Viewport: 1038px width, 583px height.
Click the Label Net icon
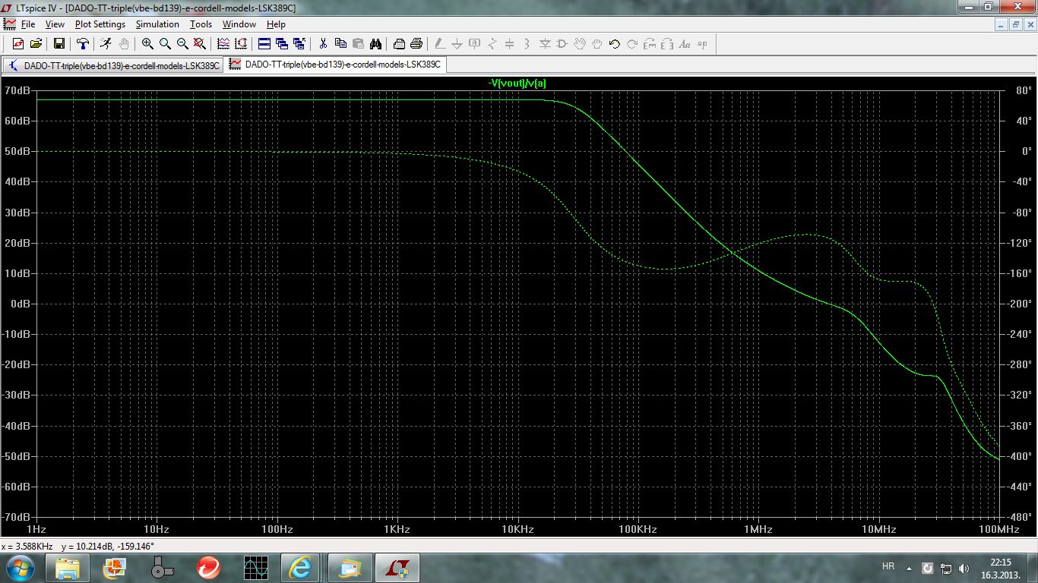[475, 44]
